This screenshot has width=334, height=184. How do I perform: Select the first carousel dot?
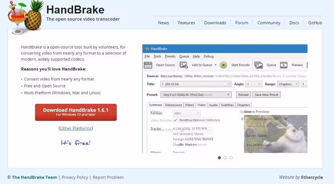coord(219,158)
